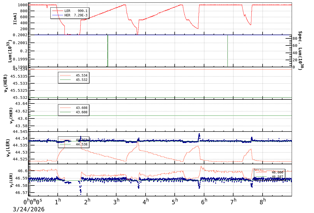Click the red 43.608 legend entry
This screenshot has width=314, height=213.
click(73, 108)
